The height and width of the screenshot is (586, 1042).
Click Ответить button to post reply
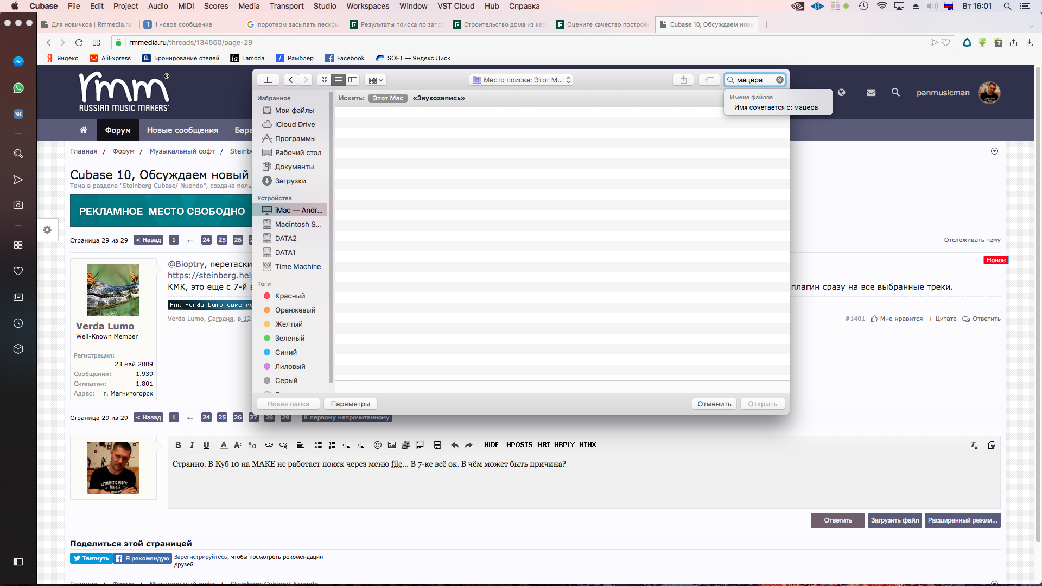pyautogui.click(x=837, y=520)
